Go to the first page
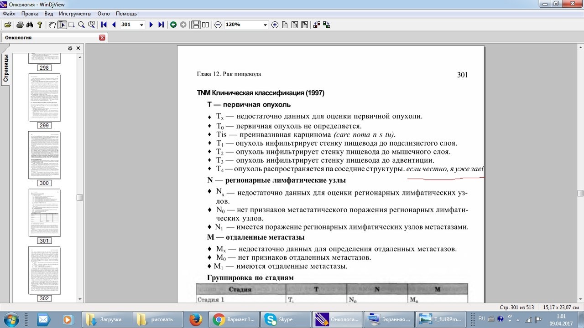584x328 pixels. click(104, 25)
